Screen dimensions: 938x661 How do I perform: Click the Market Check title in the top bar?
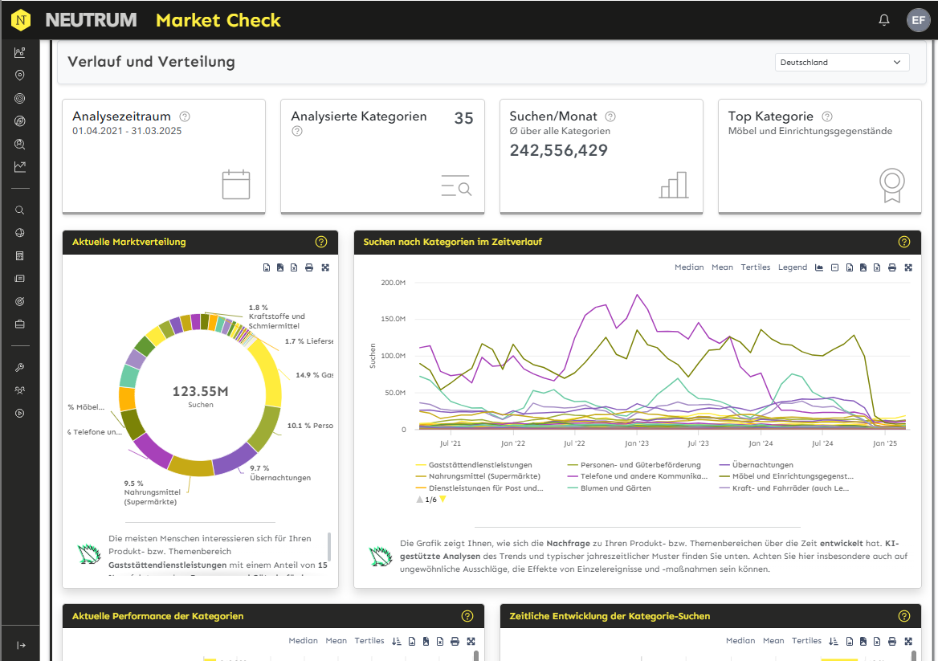218,20
